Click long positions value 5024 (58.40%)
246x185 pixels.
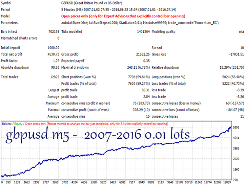tap(233, 77)
